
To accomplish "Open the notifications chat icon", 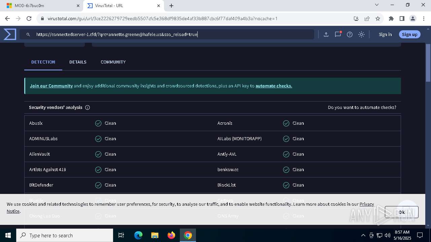I will click(x=338, y=34).
